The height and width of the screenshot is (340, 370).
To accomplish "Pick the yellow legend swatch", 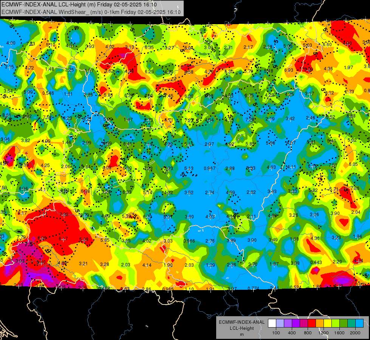I will point(328,323).
